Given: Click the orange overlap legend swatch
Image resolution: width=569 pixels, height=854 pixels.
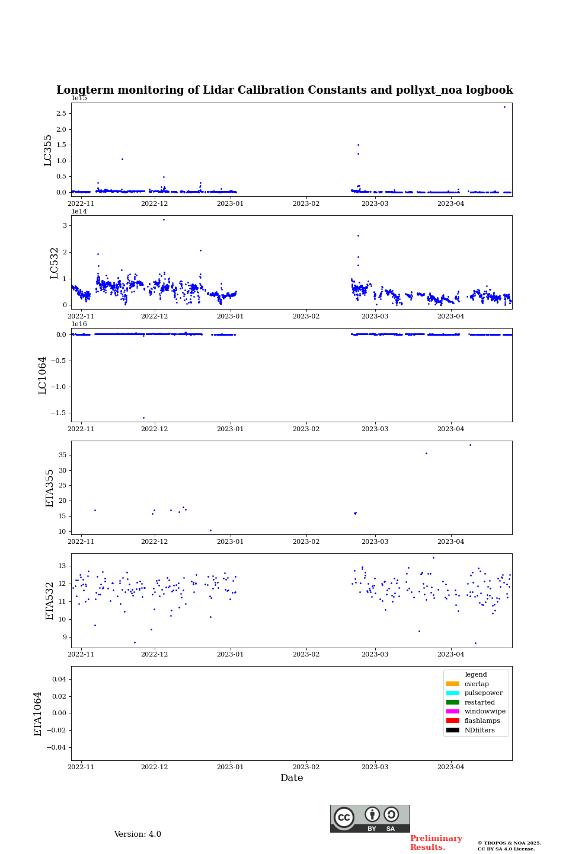Looking at the screenshot, I should coord(453,684).
